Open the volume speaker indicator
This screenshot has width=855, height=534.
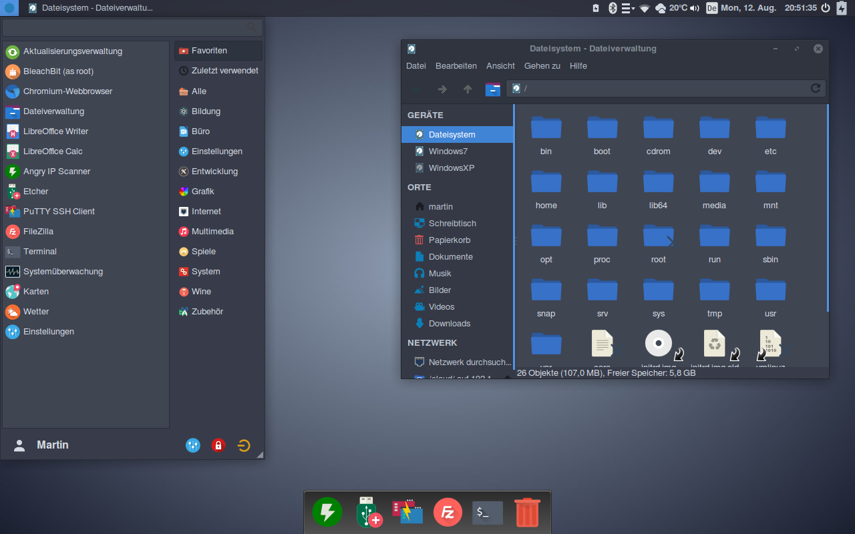(695, 8)
